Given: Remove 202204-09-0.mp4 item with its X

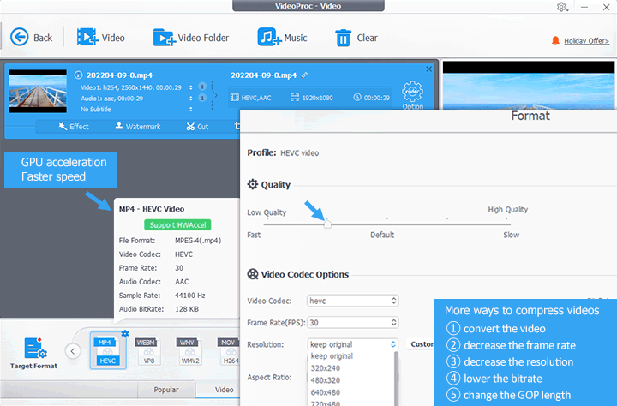Looking at the screenshot, I should [429, 69].
